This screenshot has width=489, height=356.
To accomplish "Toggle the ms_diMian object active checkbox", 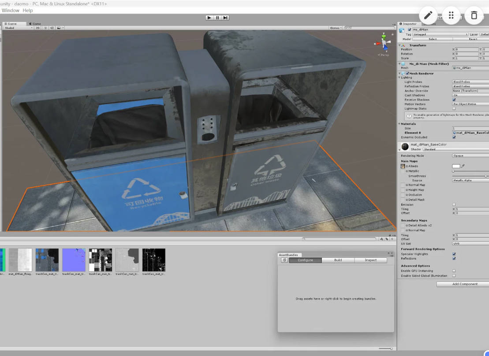I will point(410,30).
